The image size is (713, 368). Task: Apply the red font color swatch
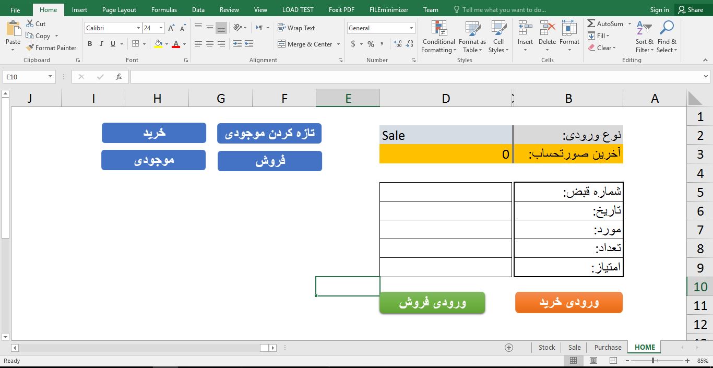pyautogui.click(x=176, y=44)
